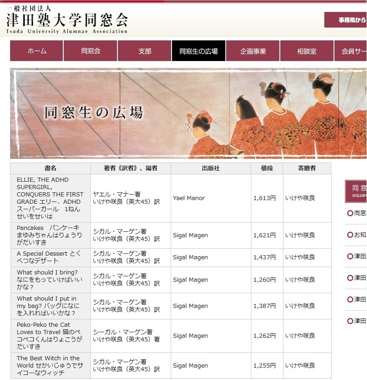The width and height of the screenshot is (367, 380).
Task: Open the お知 sidebar link
Action: (x=356, y=235)
